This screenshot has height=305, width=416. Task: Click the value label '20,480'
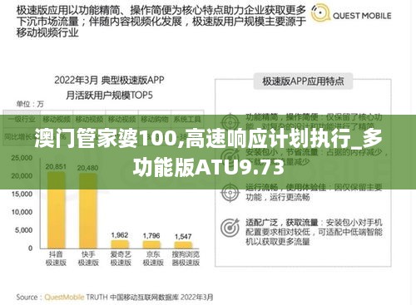coord(87,168)
